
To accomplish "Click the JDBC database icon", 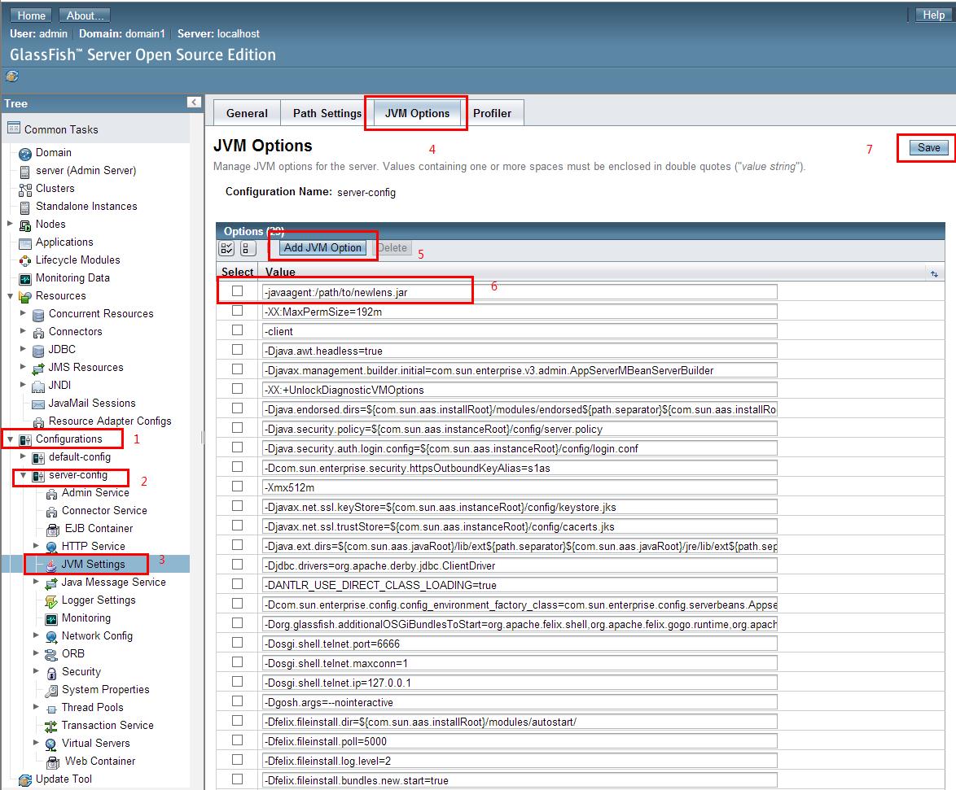I will tap(37, 350).
